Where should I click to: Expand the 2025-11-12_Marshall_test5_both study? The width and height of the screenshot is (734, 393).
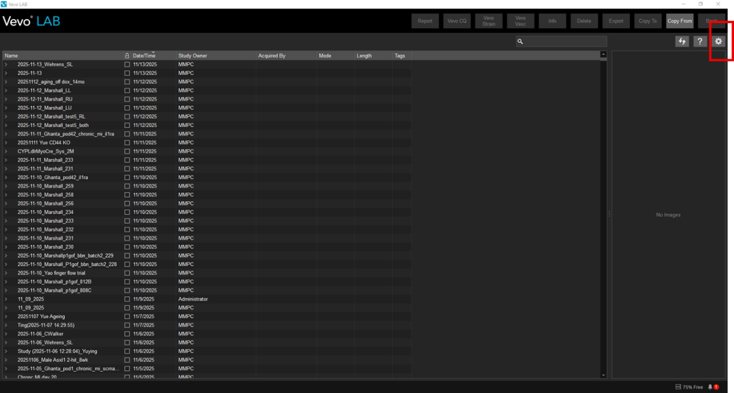[x=6, y=125]
